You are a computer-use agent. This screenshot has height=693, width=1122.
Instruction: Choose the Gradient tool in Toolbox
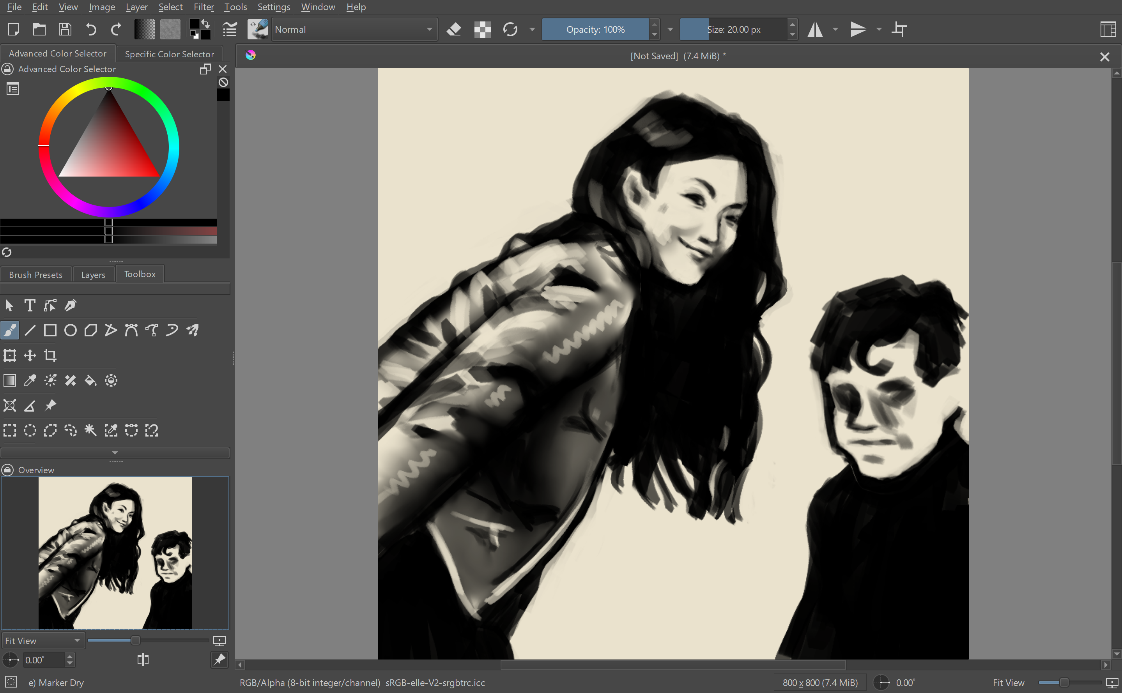tap(10, 380)
